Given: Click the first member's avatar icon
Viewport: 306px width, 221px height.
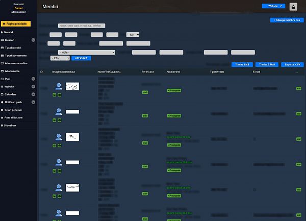Looking at the screenshot, I should pos(58,86).
